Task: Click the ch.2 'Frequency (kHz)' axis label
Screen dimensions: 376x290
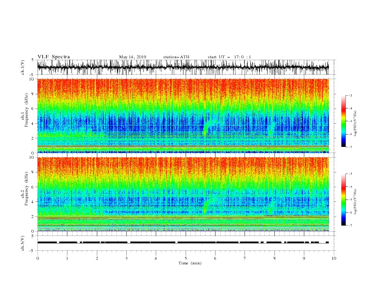Action: point(27,189)
